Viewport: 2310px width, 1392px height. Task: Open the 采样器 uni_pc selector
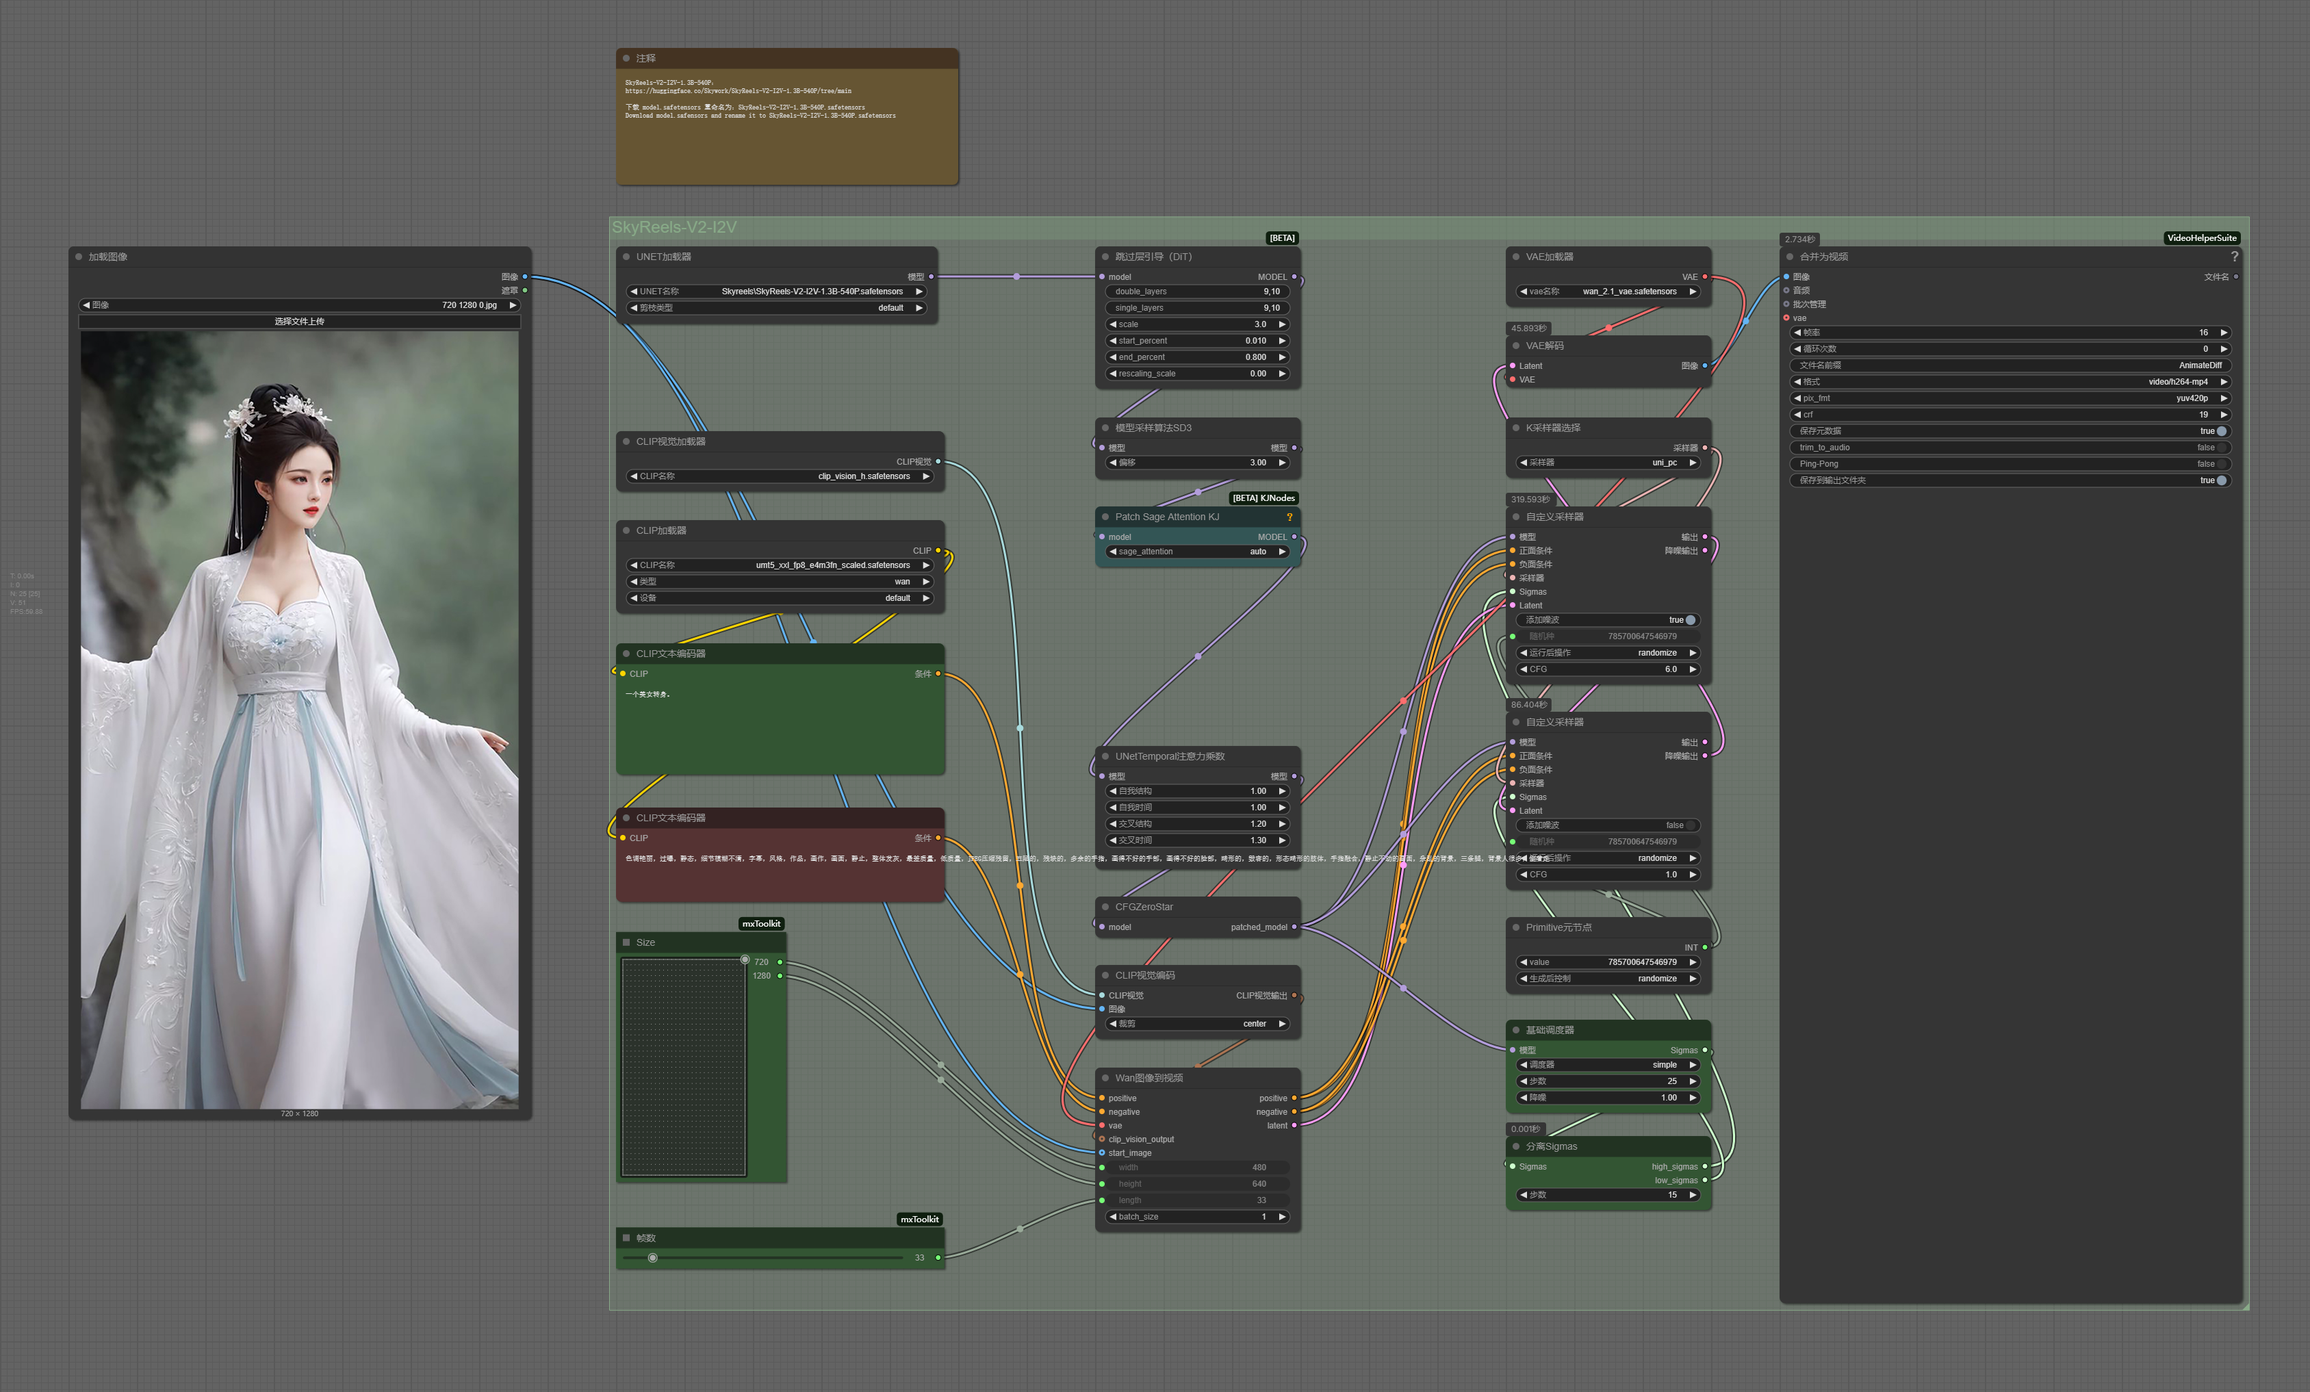[x=1607, y=462]
